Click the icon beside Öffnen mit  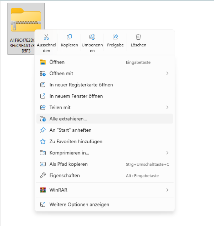pos(43,74)
